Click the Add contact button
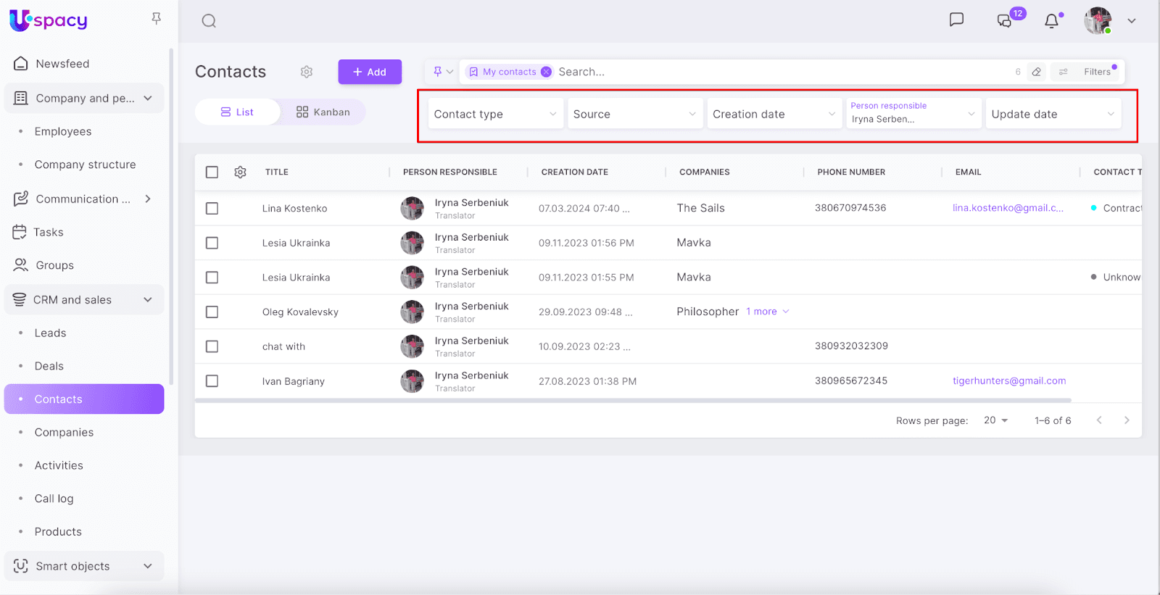The width and height of the screenshot is (1160, 595). pos(370,72)
